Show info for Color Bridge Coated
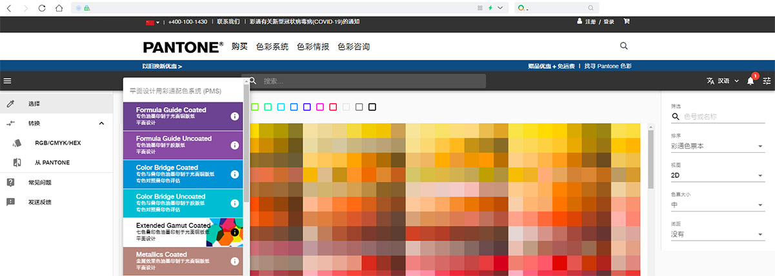 (235, 174)
